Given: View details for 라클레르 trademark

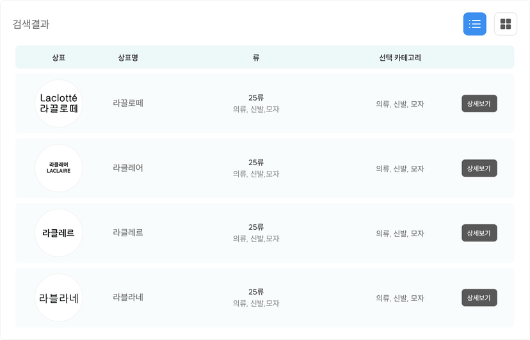Looking at the screenshot, I should [479, 233].
